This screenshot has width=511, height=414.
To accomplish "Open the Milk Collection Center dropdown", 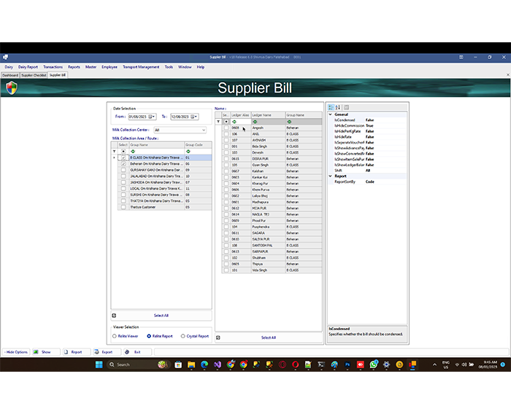I will (202, 130).
